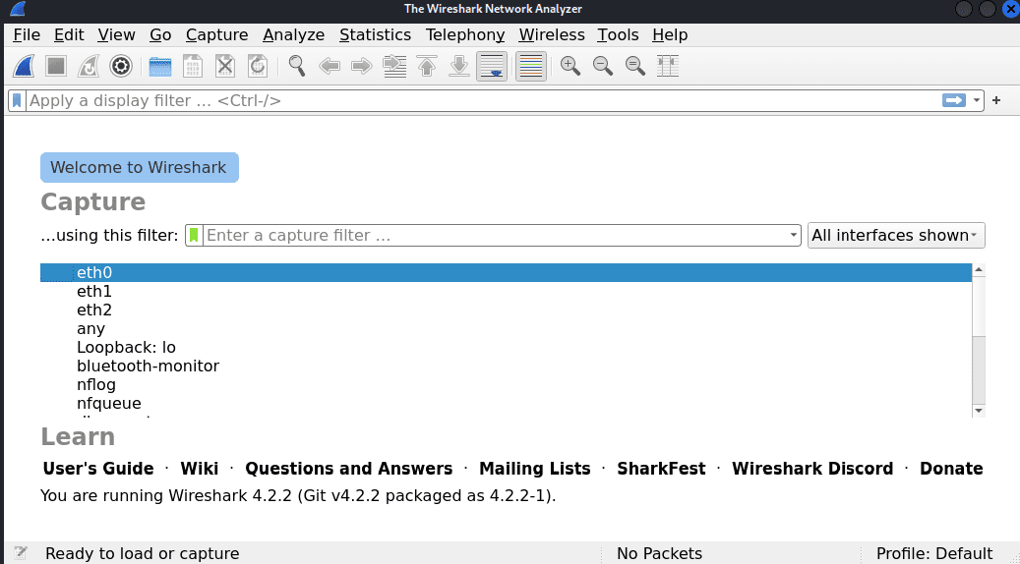Viewport: 1020px width, 564px height.
Task: Click the green capture filter bookmark
Action: (194, 235)
